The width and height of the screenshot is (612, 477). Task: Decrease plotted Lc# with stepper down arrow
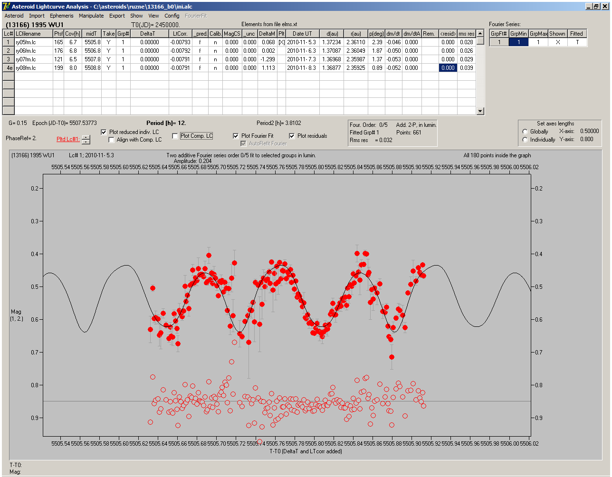click(86, 142)
